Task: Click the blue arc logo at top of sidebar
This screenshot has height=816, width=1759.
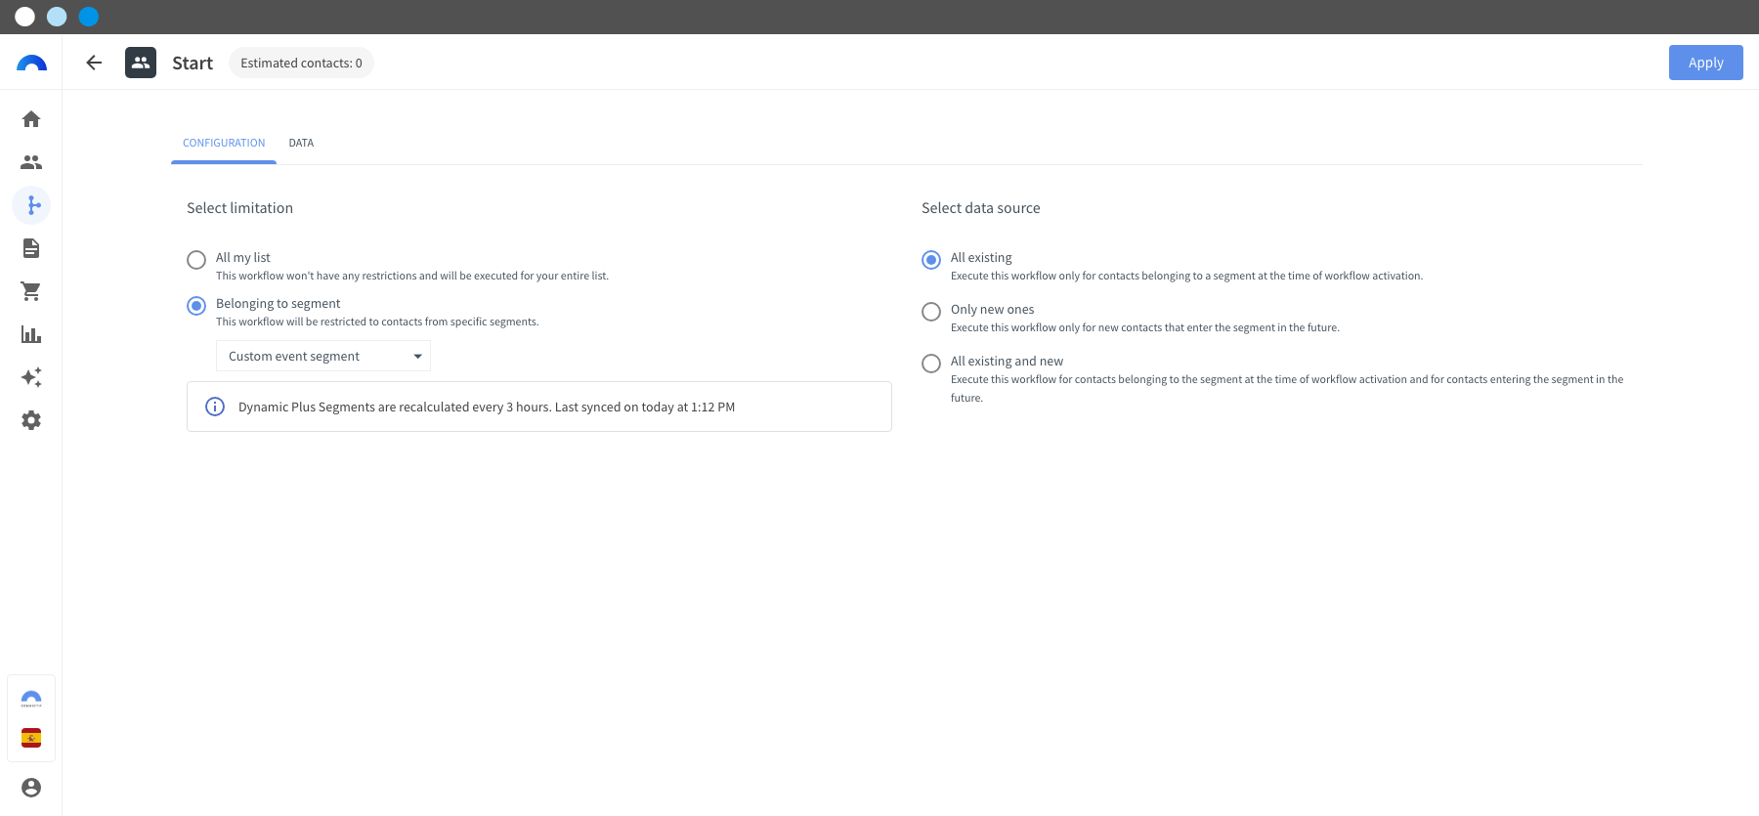Action: (x=31, y=64)
